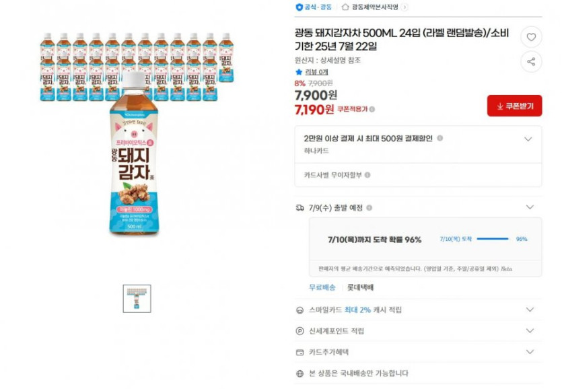The width and height of the screenshot is (562, 389).
Task: Expand 신세계포인트 적립 details
Action: 530,331
